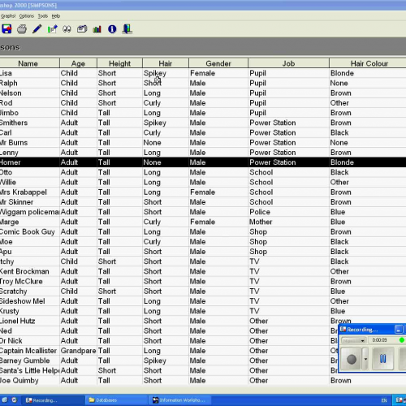
Task: Click the Gender column header
Action: pos(218,63)
